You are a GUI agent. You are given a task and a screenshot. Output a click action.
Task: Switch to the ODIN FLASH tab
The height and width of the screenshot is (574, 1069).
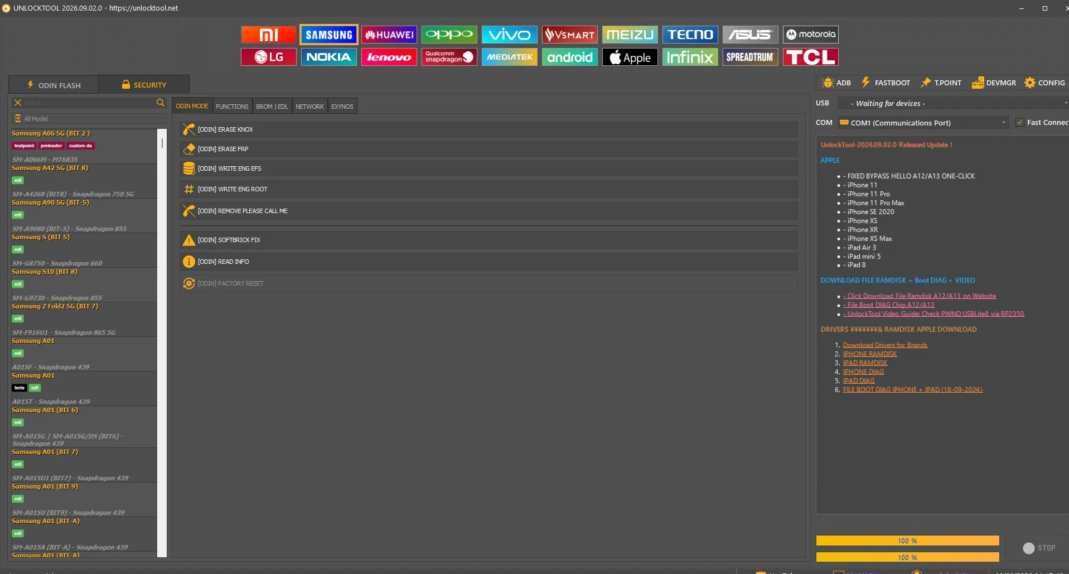tap(54, 85)
